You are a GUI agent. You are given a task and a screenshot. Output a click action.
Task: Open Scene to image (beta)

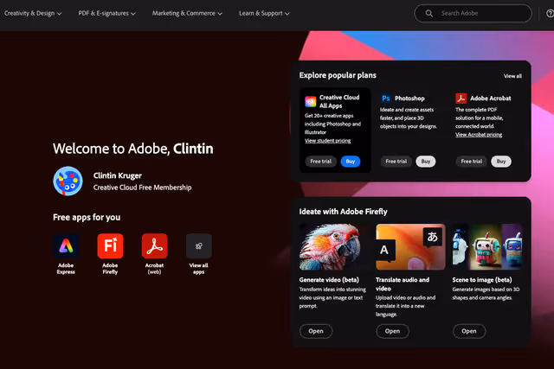click(469, 331)
